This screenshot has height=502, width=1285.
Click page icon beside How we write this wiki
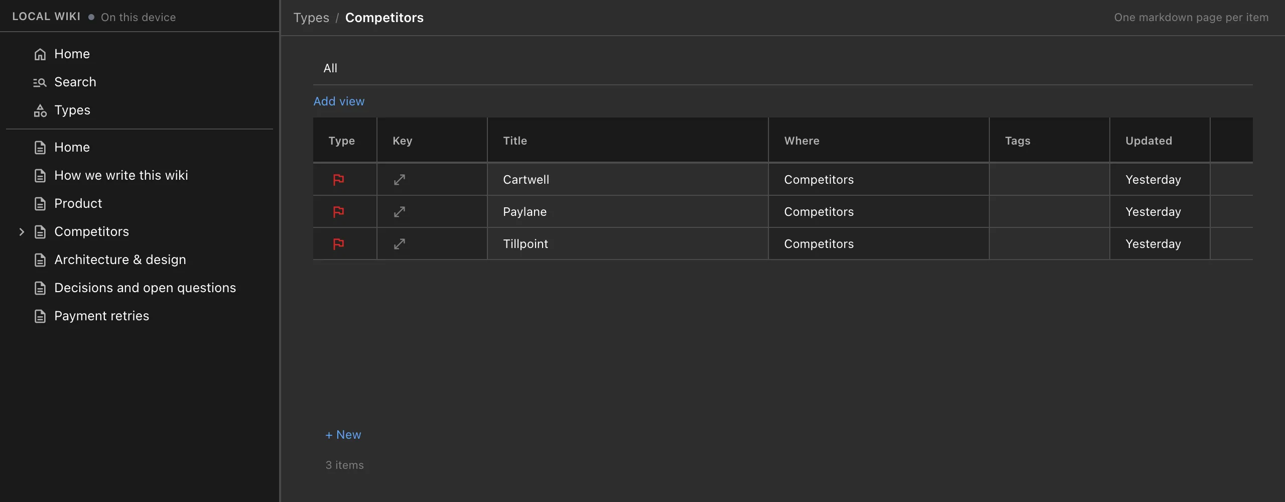coord(40,176)
